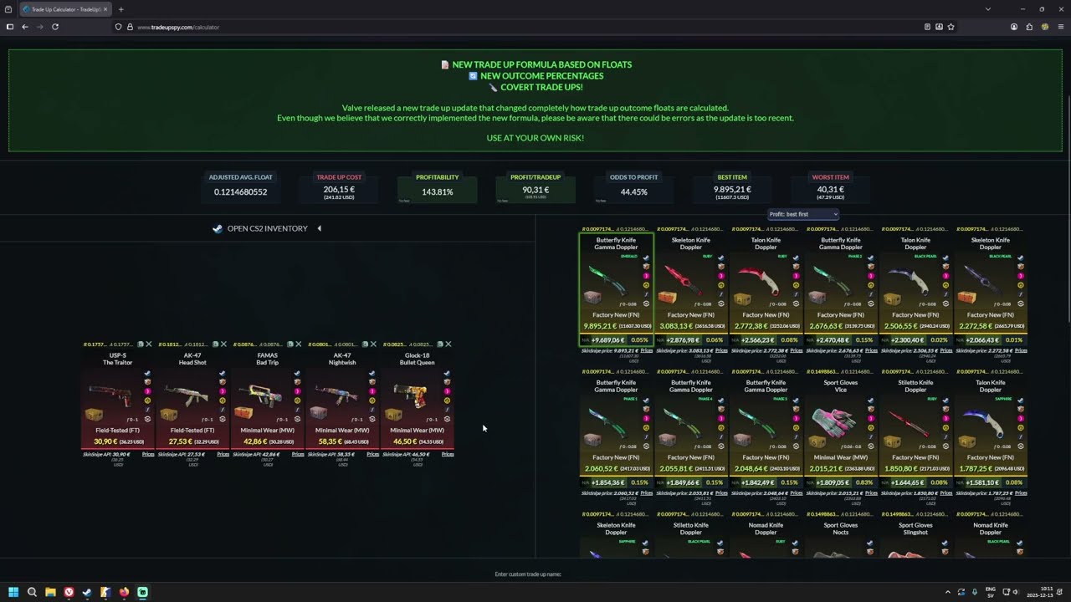Open the browser hamburger menu
Viewport: 1071px width, 602px height.
pyautogui.click(x=1060, y=27)
